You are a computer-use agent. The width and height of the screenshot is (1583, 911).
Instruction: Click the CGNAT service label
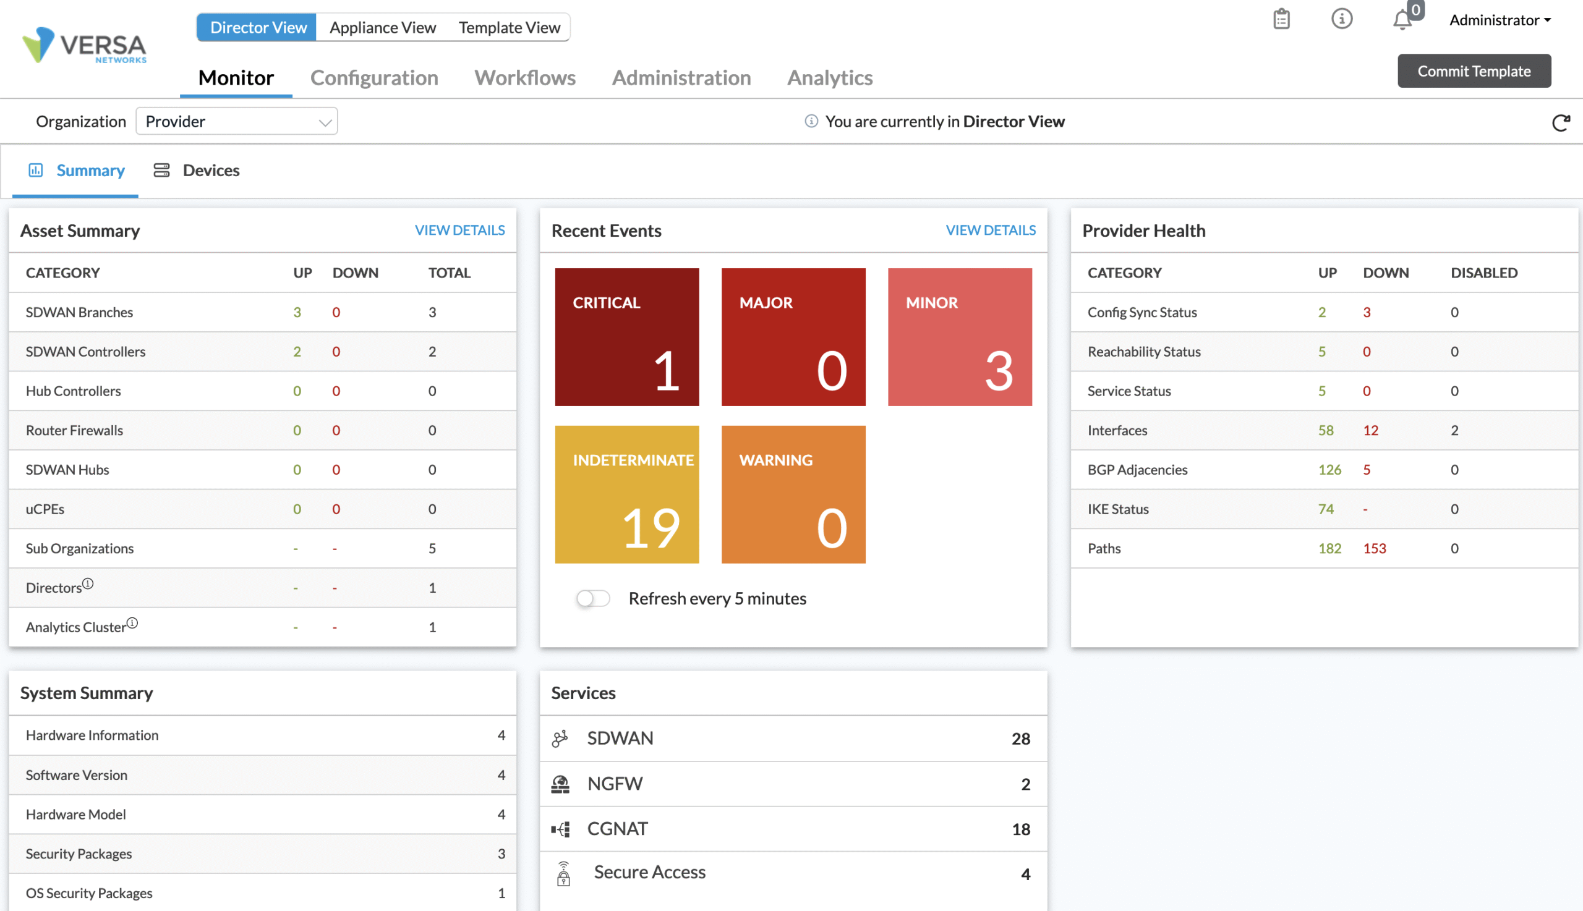tap(617, 829)
